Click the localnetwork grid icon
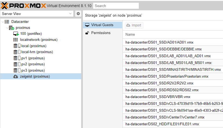 [x=15, y=40]
